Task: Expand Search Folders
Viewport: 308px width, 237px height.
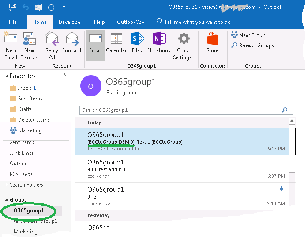Action: coord(7,185)
